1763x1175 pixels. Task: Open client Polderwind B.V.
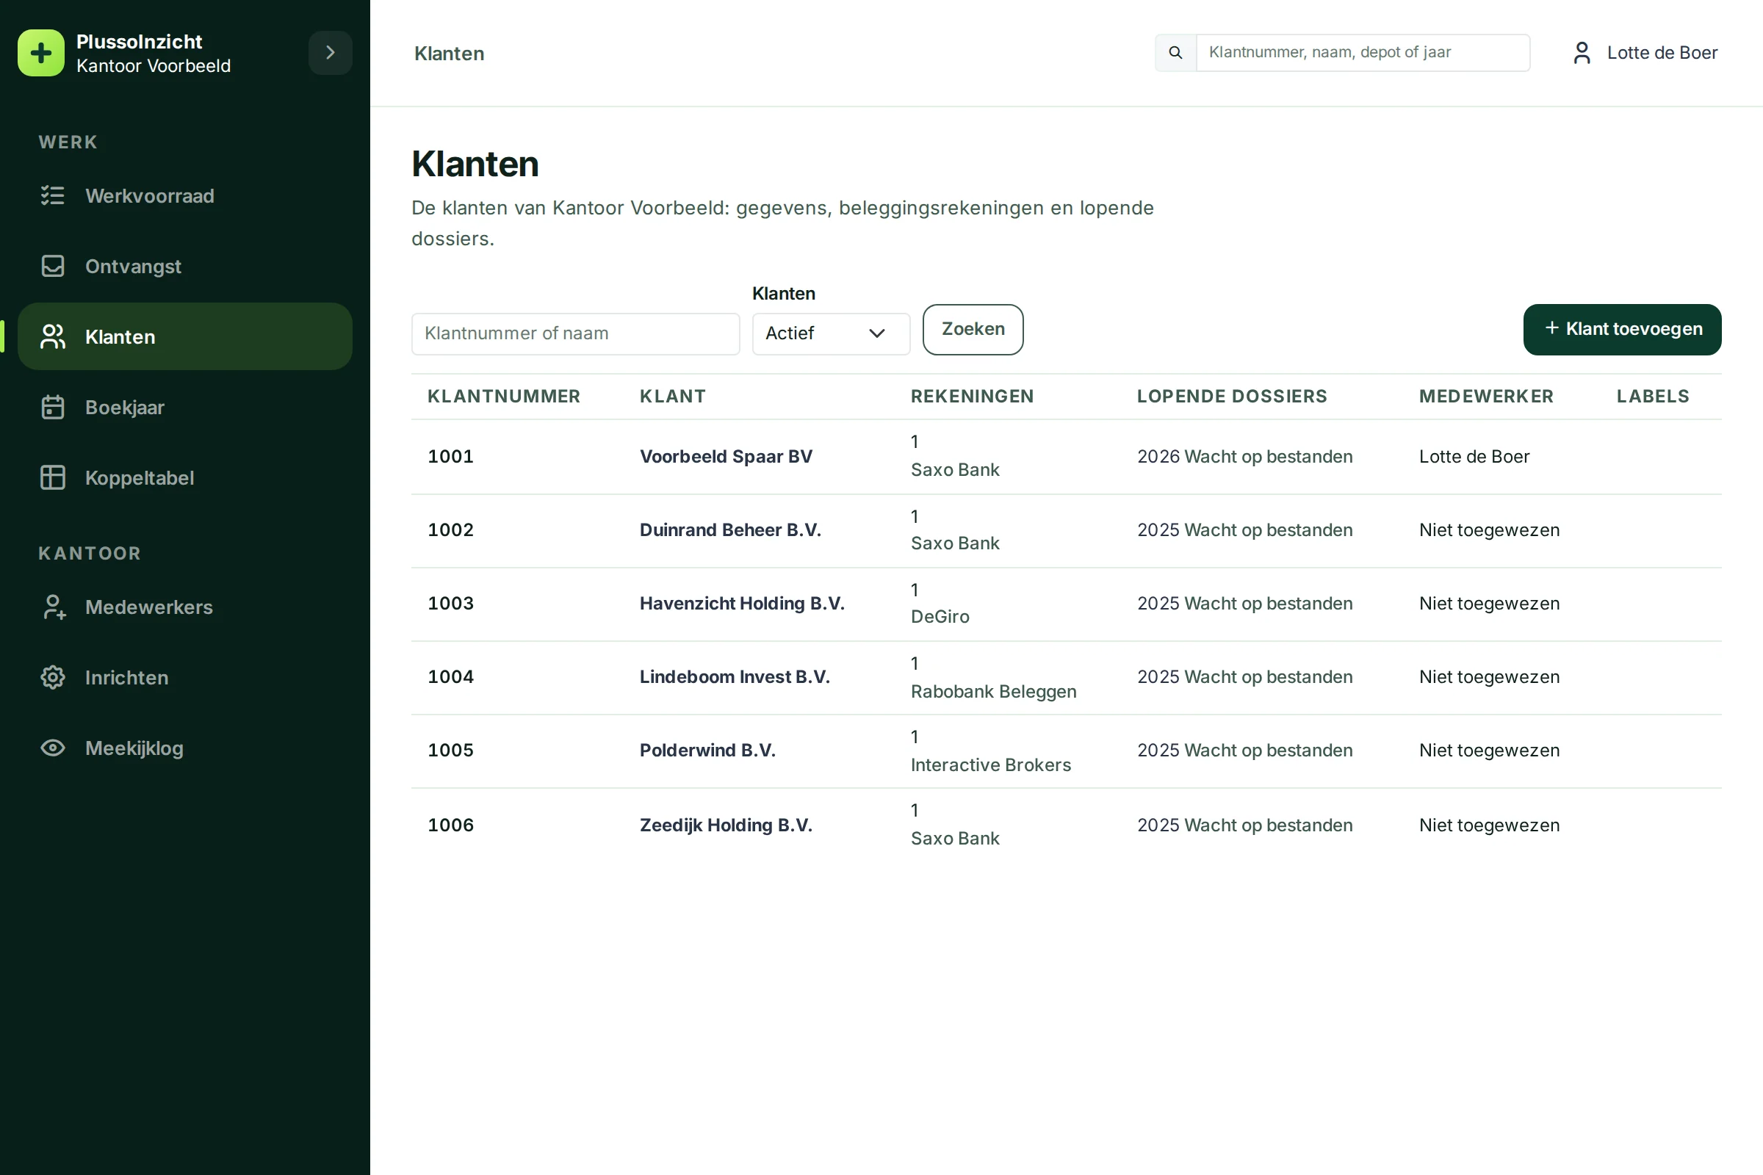(x=707, y=750)
